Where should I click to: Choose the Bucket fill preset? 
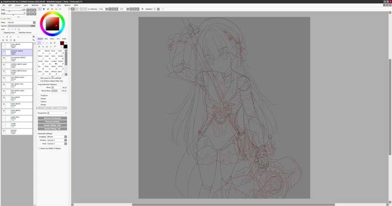click(x=42, y=62)
